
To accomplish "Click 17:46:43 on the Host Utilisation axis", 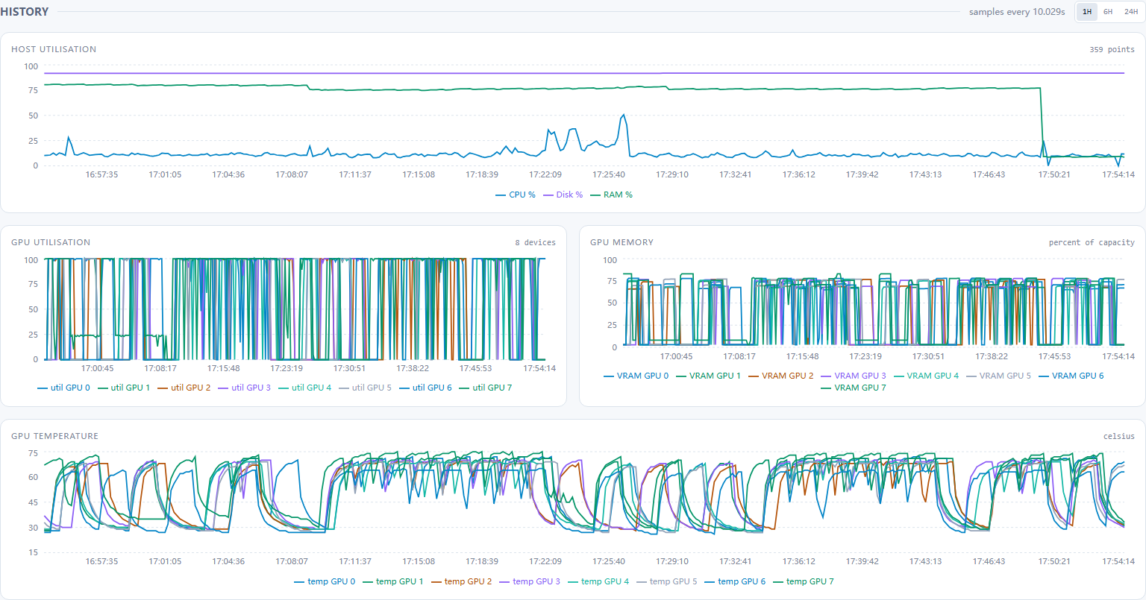I will click(x=989, y=174).
